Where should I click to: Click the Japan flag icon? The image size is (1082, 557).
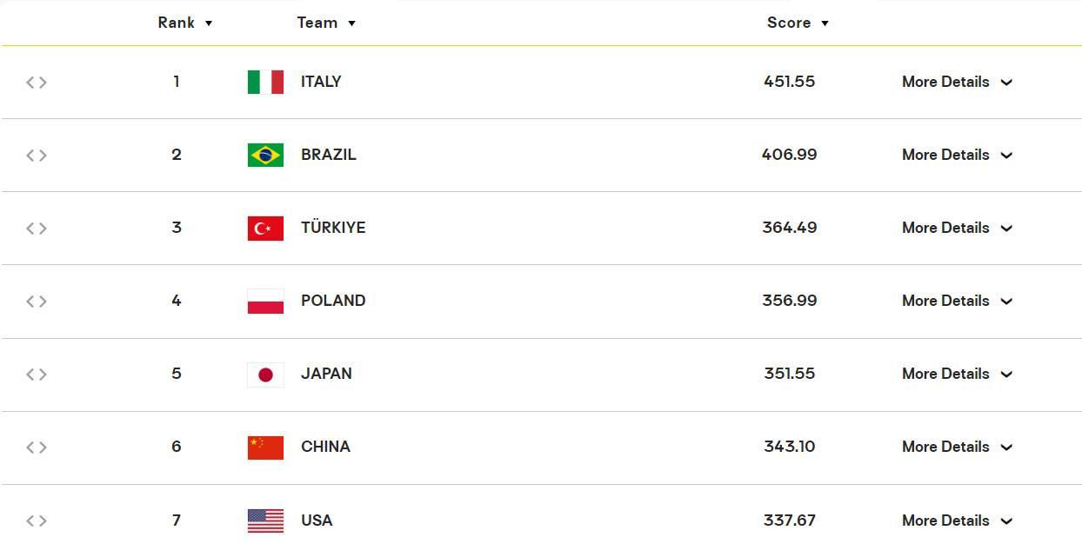tap(265, 374)
